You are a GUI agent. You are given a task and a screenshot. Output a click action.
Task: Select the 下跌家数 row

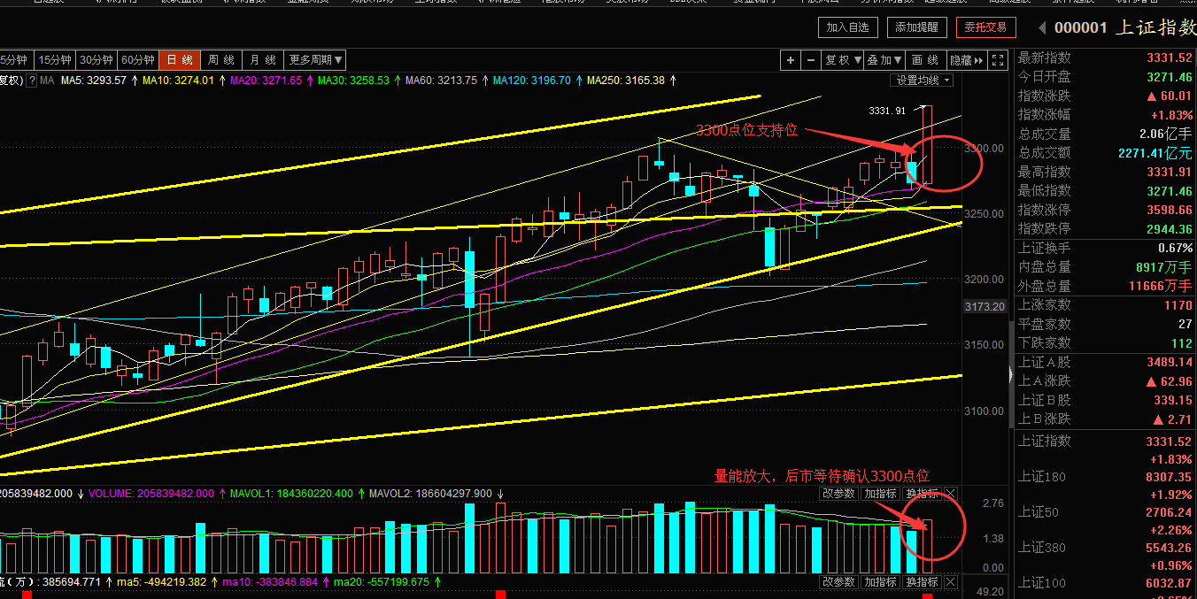click(1106, 342)
